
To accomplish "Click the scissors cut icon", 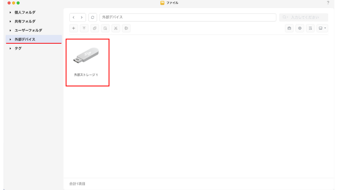I will [115, 28].
